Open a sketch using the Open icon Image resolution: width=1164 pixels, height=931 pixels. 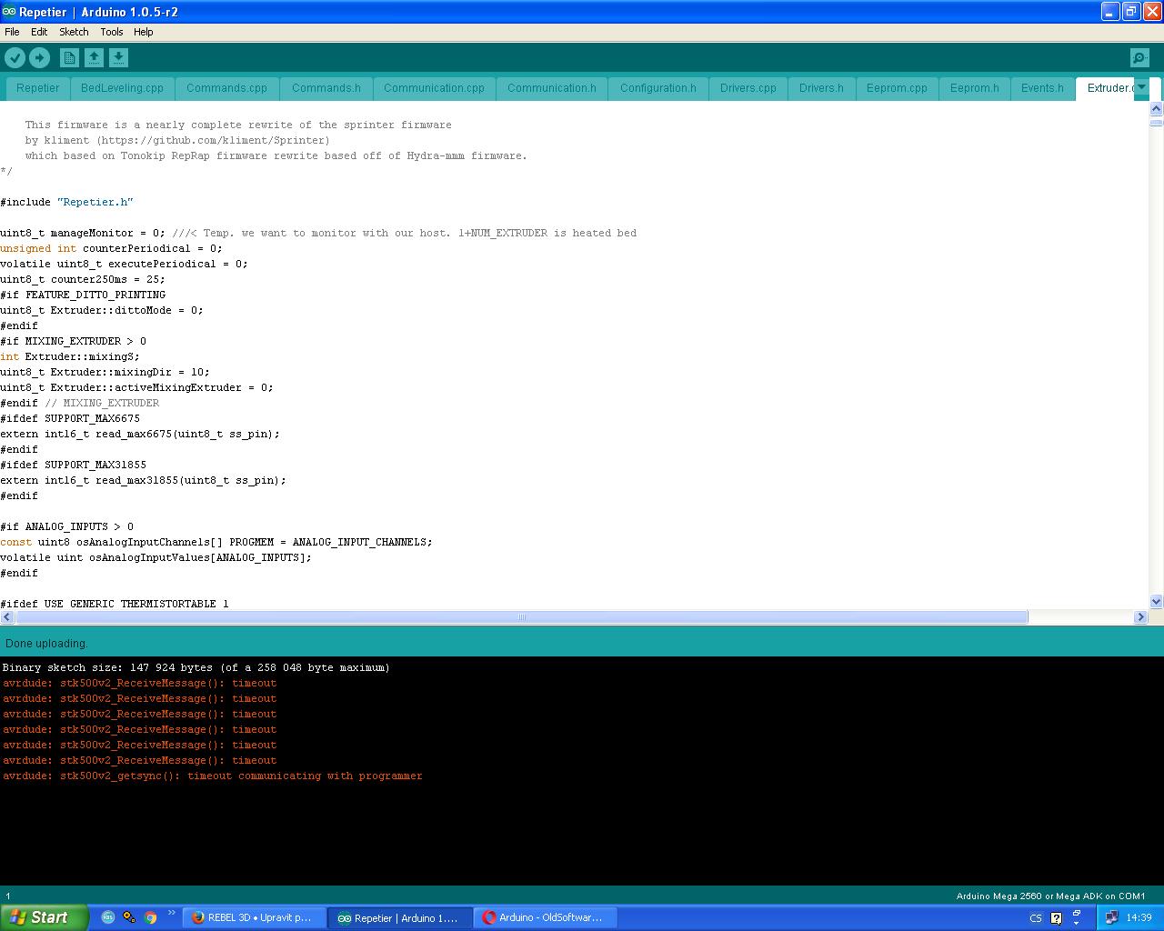click(94, 58)
